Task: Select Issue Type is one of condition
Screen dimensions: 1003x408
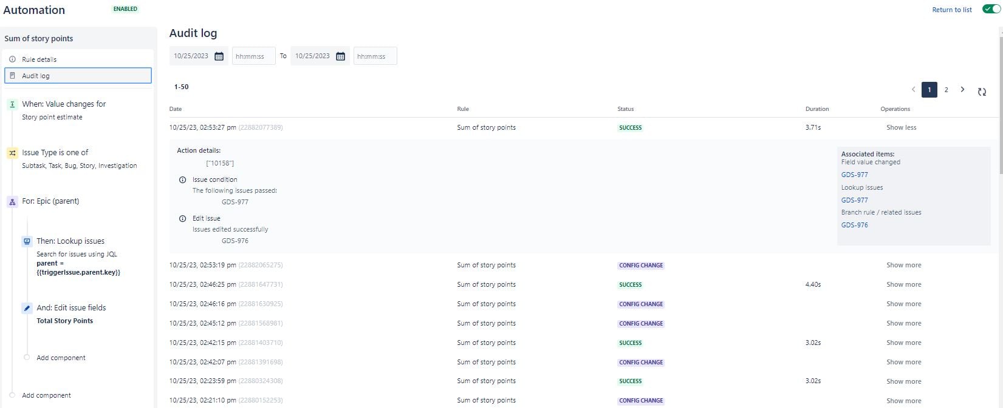Action: coord(55,153)
